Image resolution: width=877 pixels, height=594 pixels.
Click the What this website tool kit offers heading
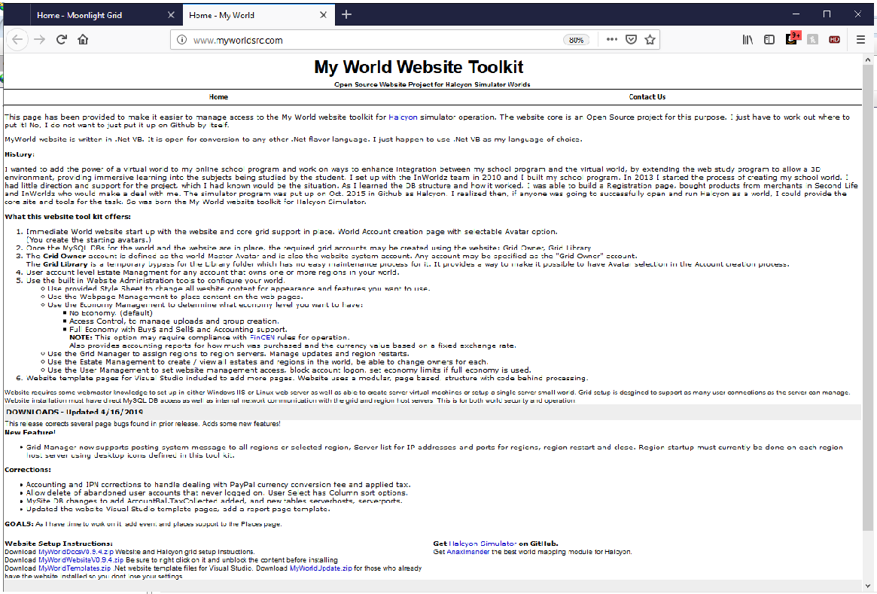(x=68, y=217)
